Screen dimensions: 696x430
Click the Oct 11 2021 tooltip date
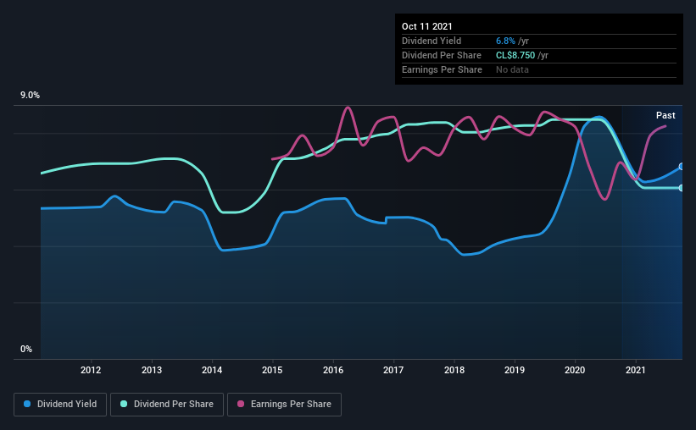click(427, 26)
